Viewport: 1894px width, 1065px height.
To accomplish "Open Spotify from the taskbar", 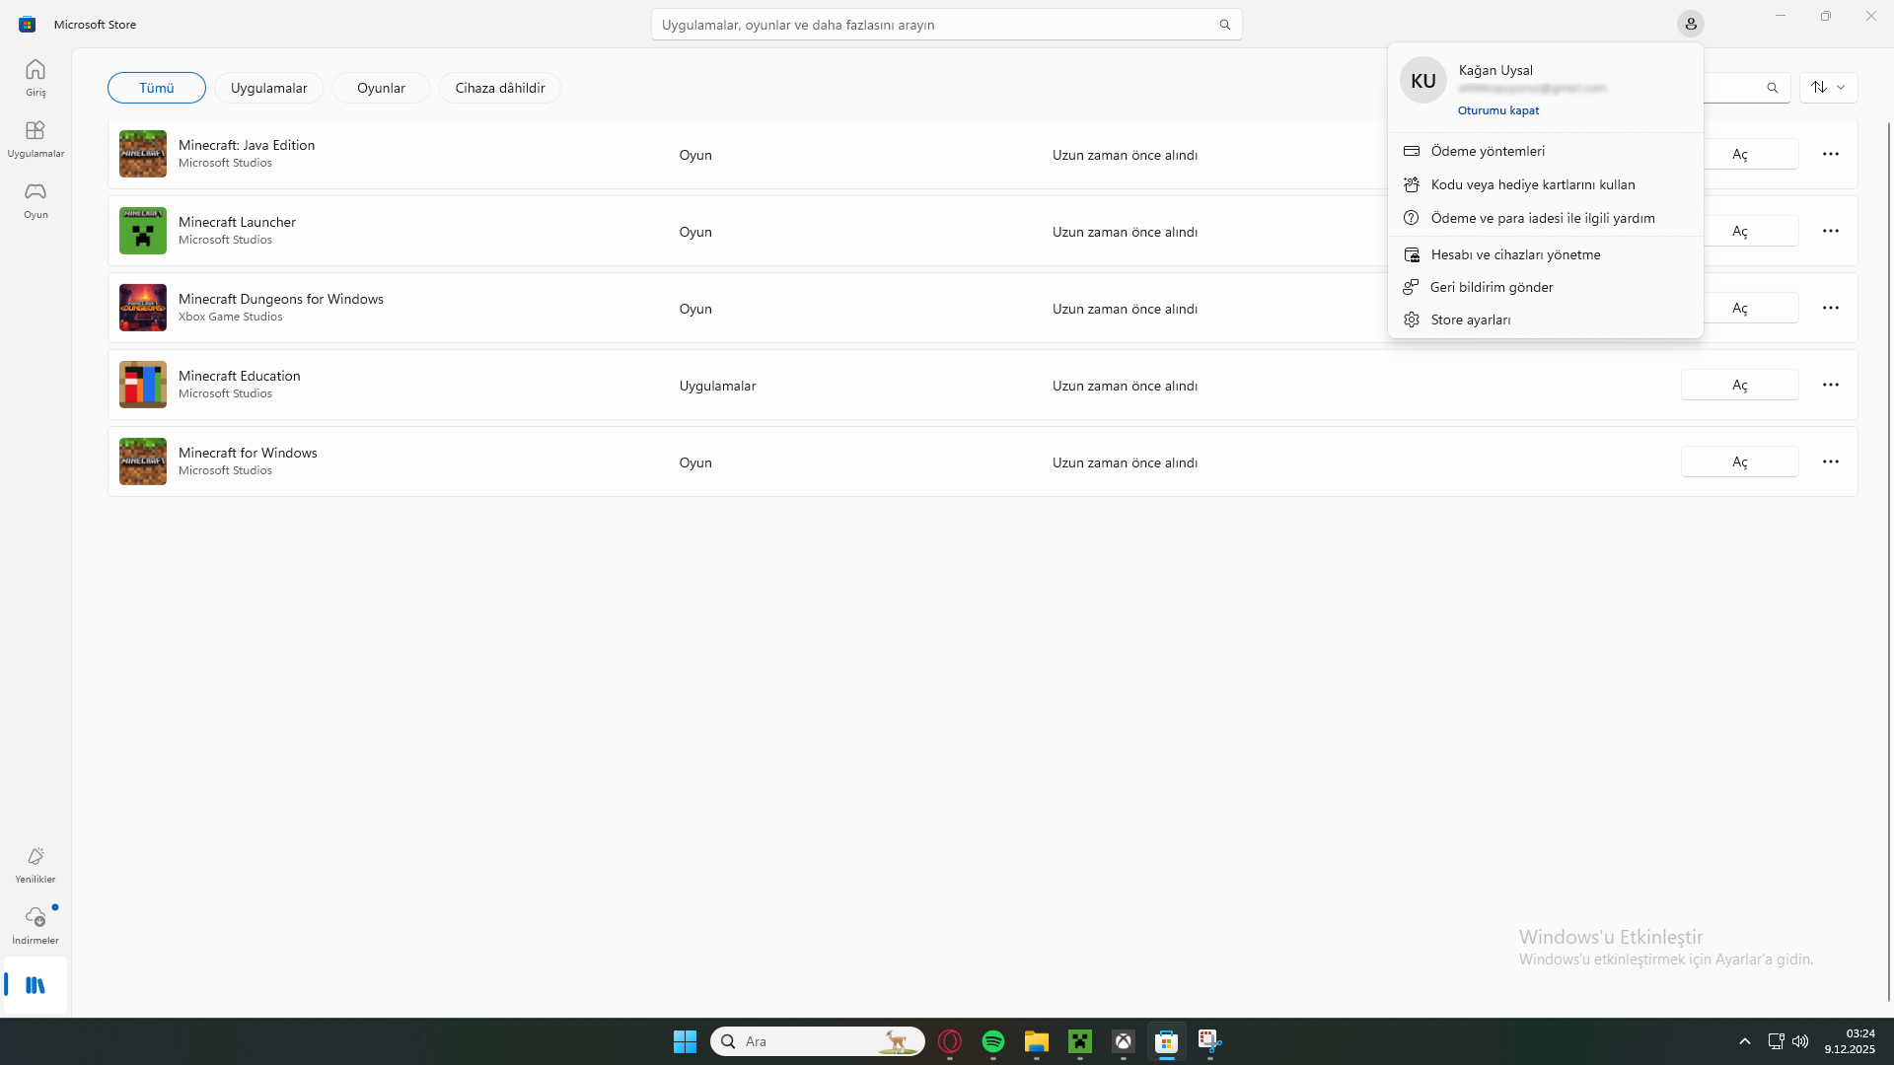I will (x=993, y=1041).
